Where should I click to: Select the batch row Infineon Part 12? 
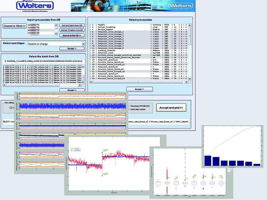(42, 69)
